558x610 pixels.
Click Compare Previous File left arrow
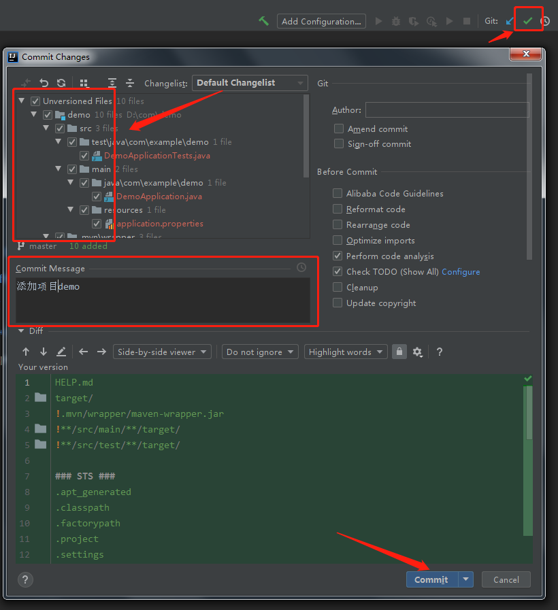(x=83, y=352)
